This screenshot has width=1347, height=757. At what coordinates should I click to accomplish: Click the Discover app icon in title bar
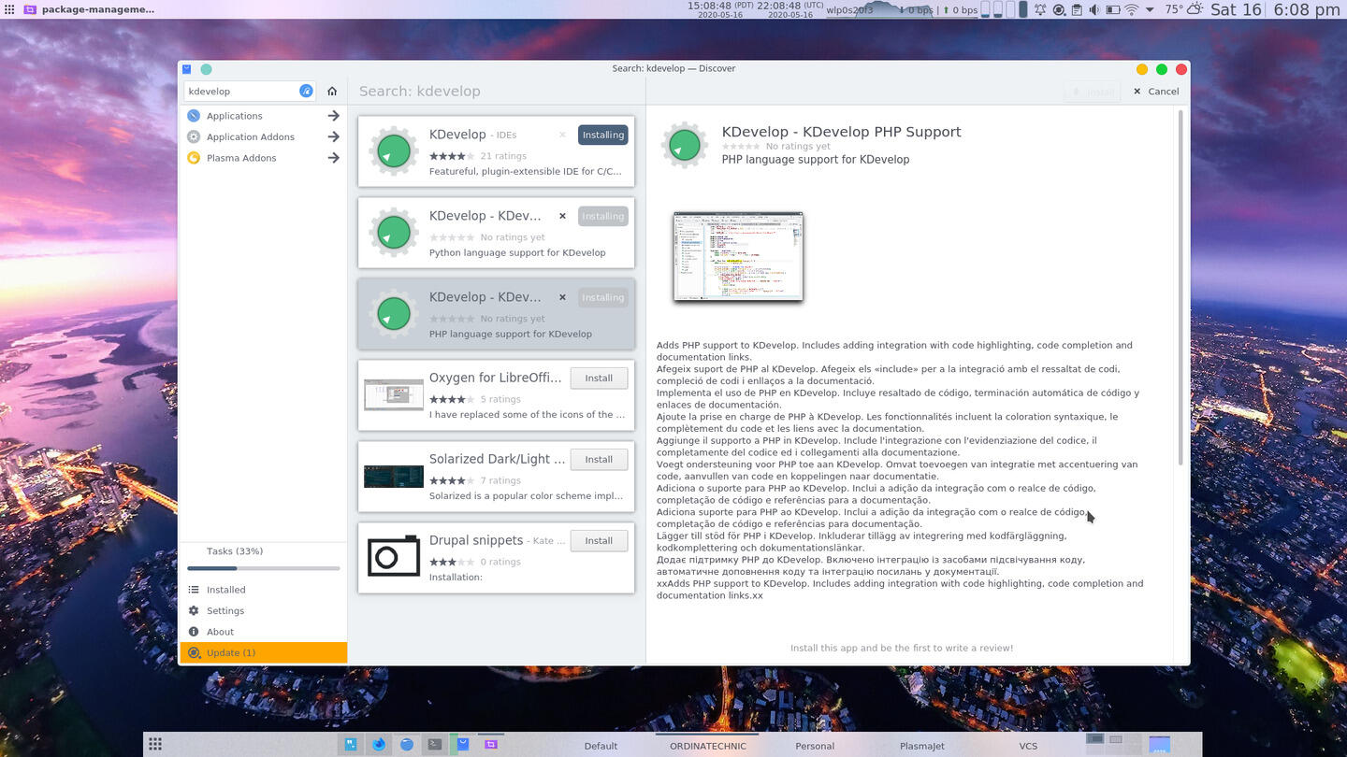(187, 69)
